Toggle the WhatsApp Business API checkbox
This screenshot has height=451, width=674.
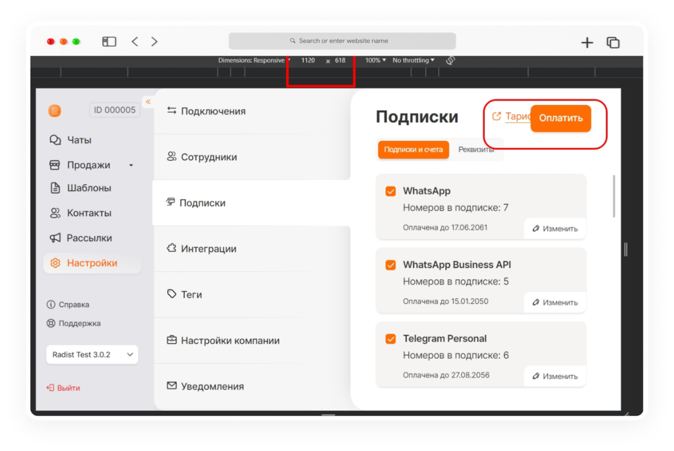tap(391, 265)
